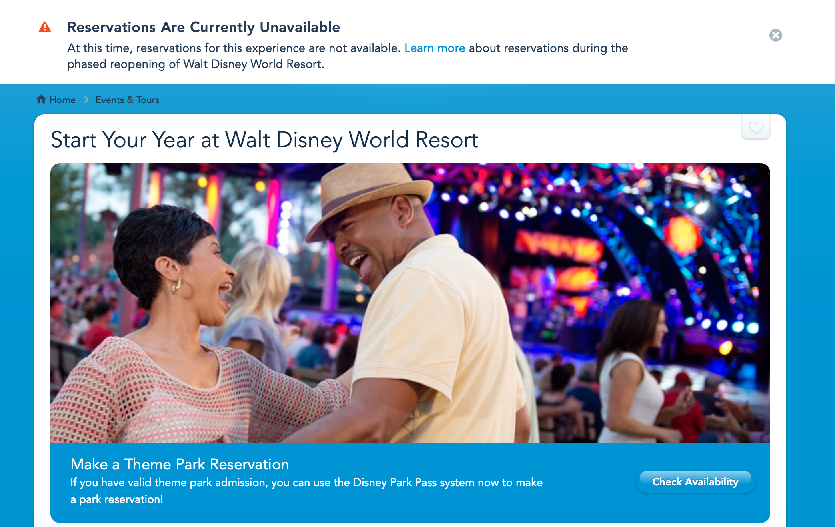Open the Learn more link
Image resolution: width=835 pixels, height=527 pixels.
click(435, 48)
